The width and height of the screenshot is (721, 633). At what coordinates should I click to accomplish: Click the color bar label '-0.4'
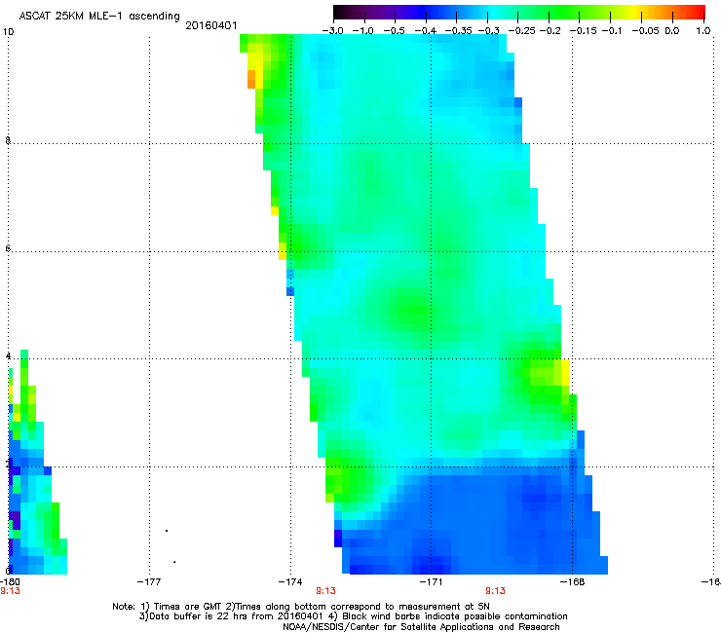tap(426, 31)
